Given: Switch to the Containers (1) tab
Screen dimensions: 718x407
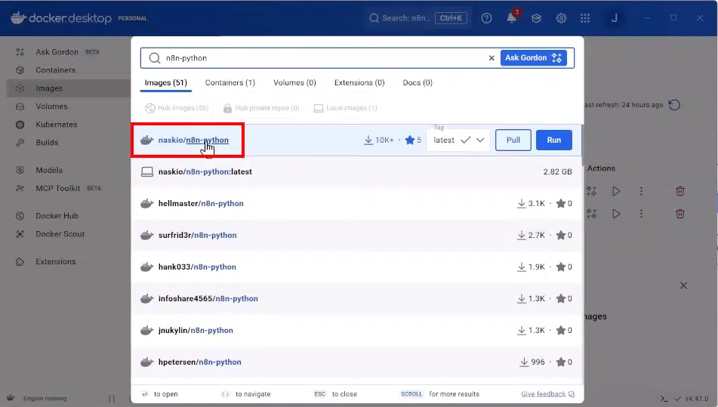Looking at the screenshot, I should point(230,83).
